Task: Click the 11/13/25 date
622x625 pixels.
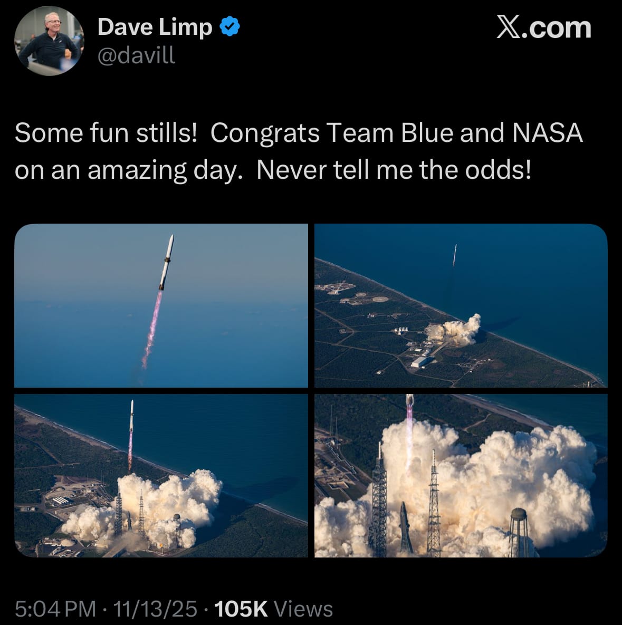Action: coord(155,609)
